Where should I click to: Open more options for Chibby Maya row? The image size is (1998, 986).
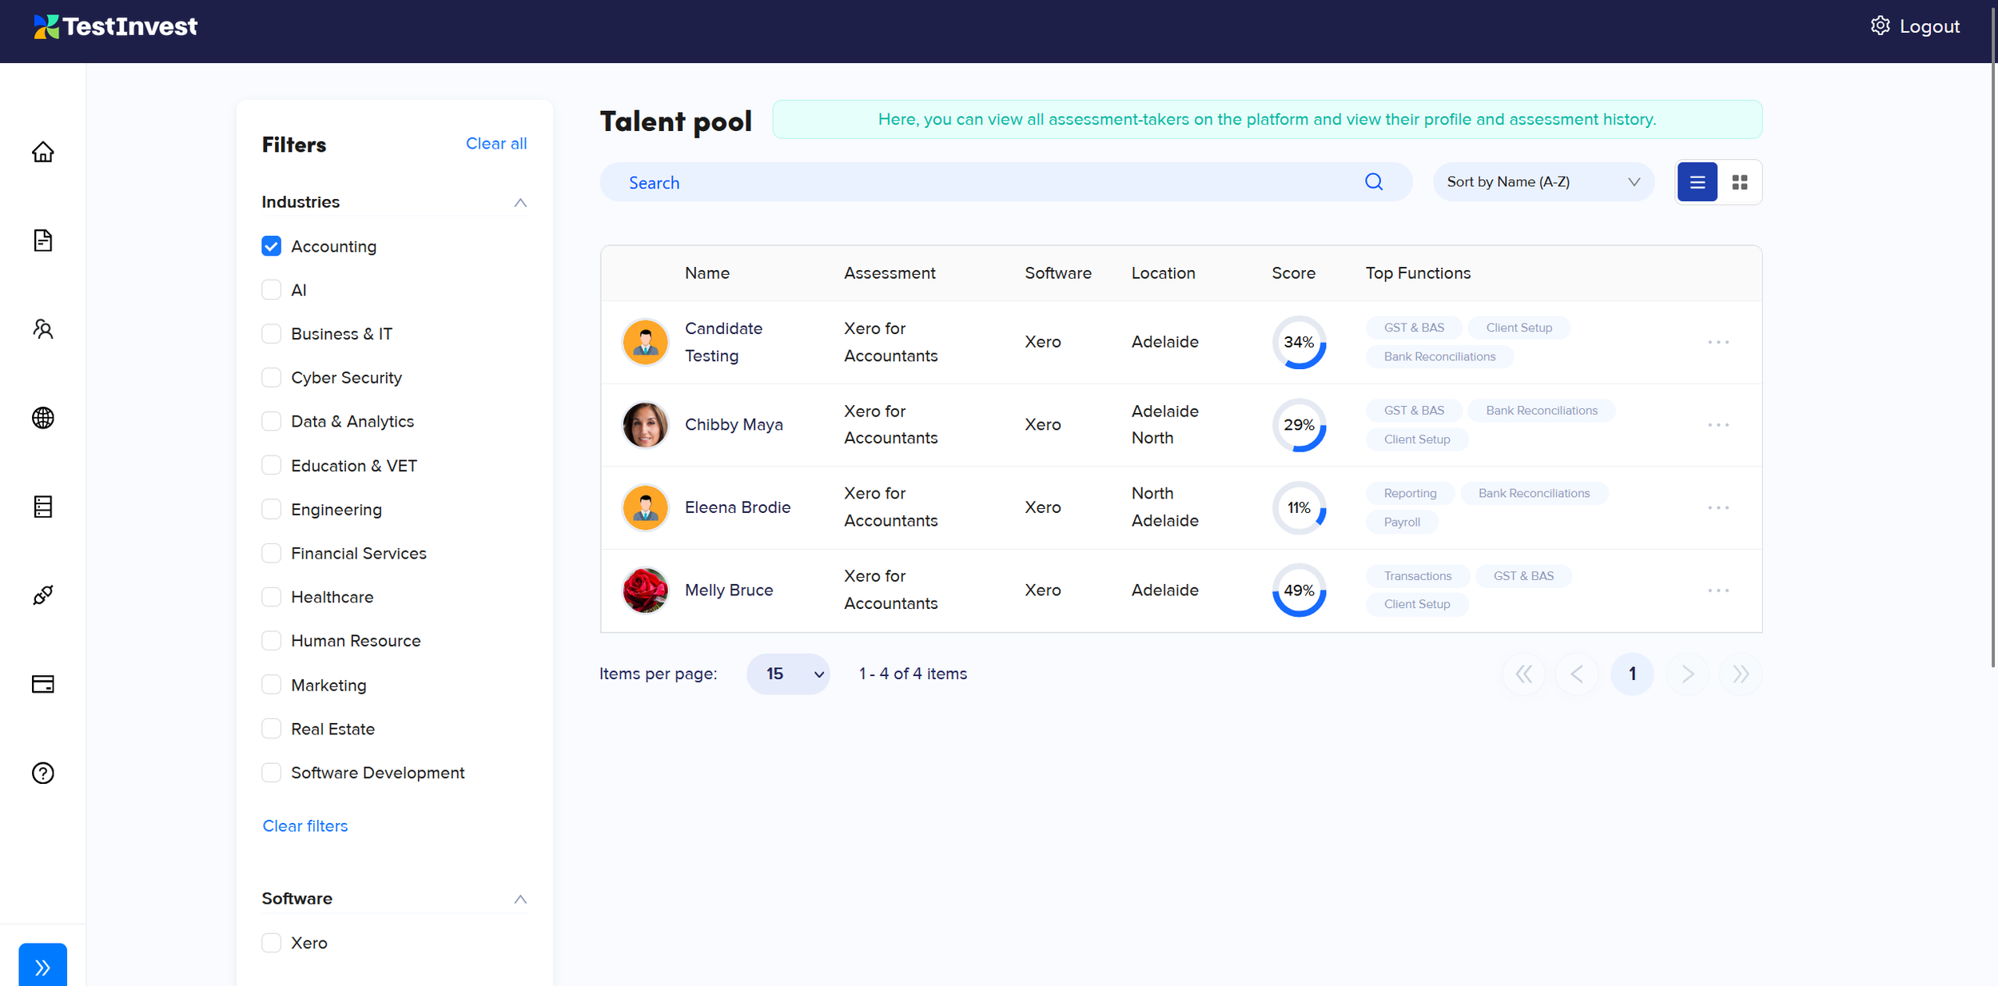[x=1718, y=425]
